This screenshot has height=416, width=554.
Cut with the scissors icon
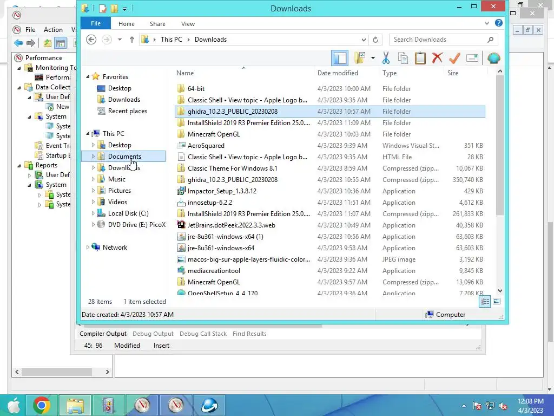pos(386,58)
